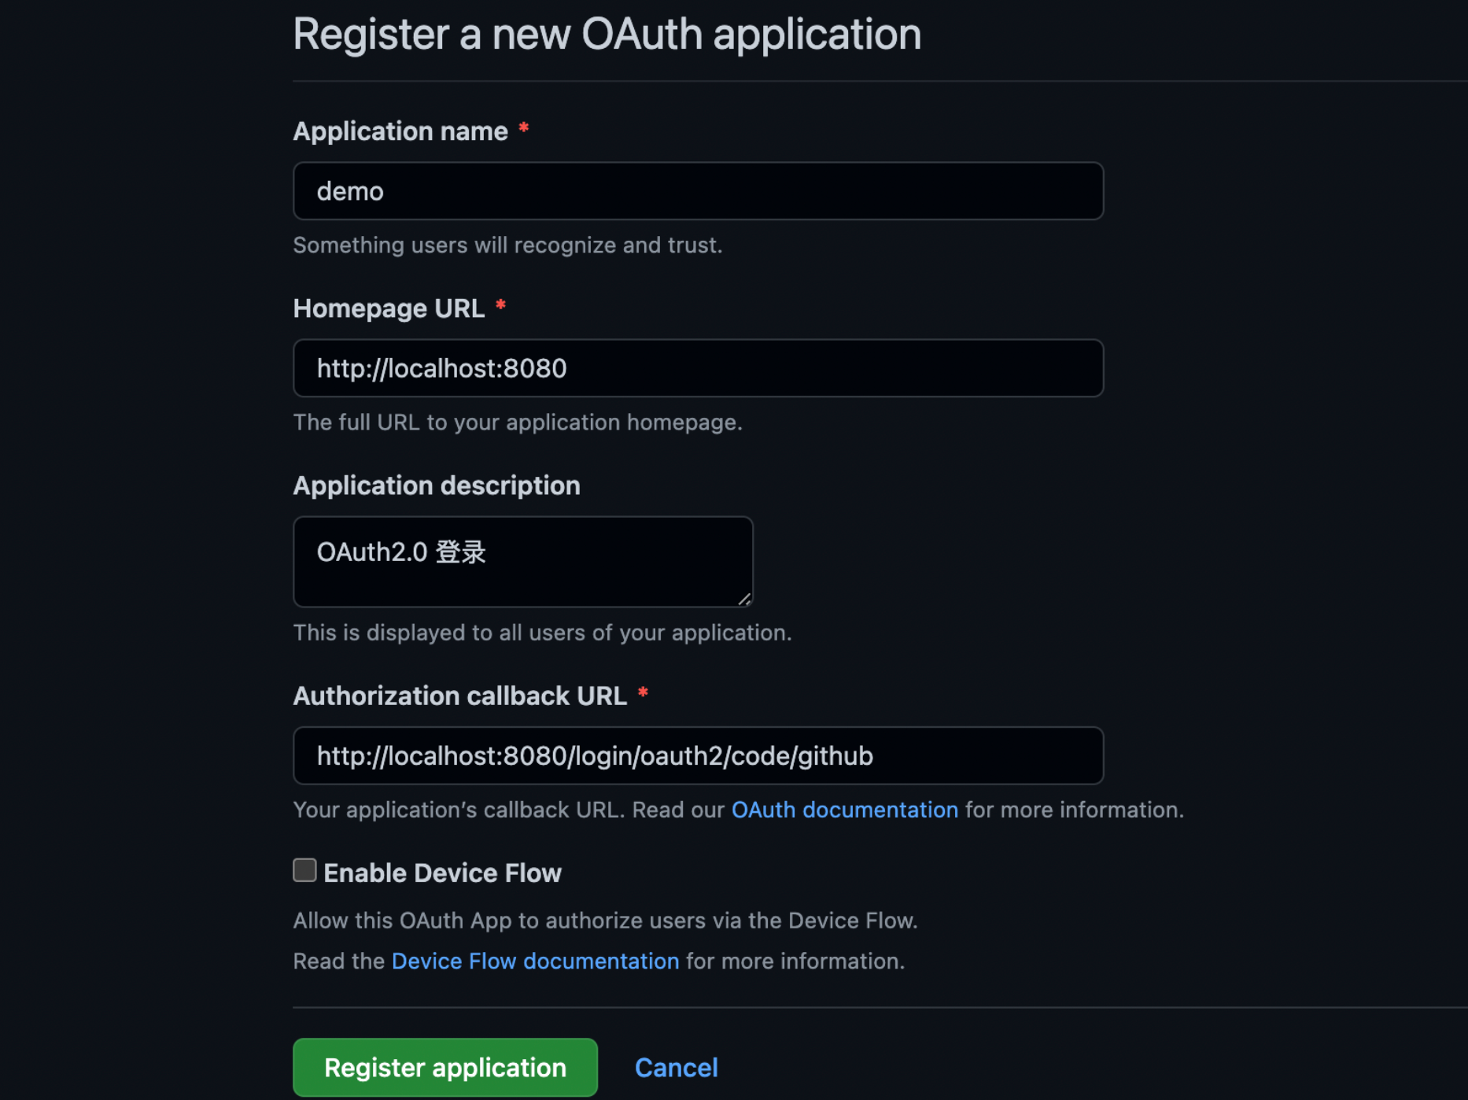The height and width of the screenshot is (1100, 1468).
Task: Select the Authorization callback URL field
Action: (x=698, y=755)
